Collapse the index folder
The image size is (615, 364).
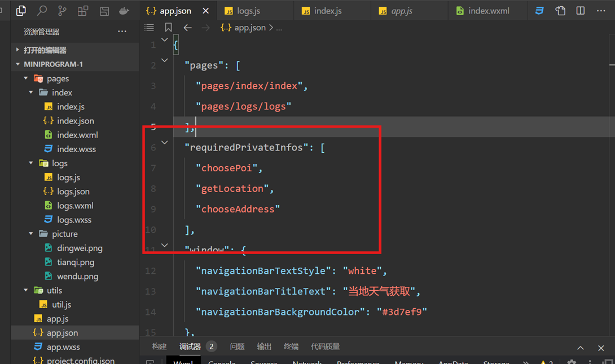31,92
